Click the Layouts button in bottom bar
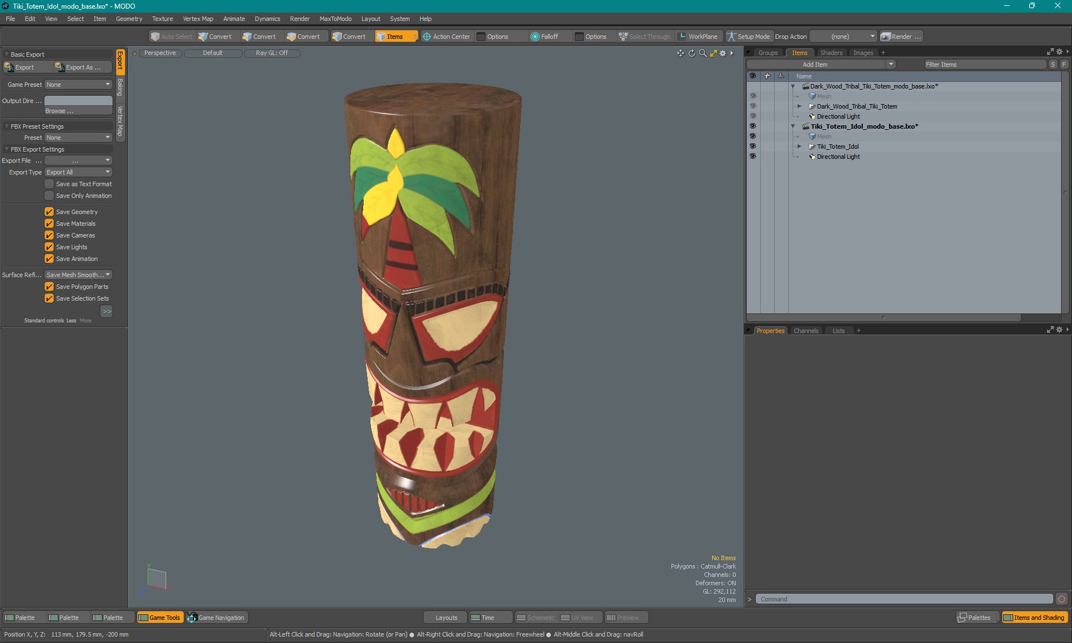 pos(446,617)
